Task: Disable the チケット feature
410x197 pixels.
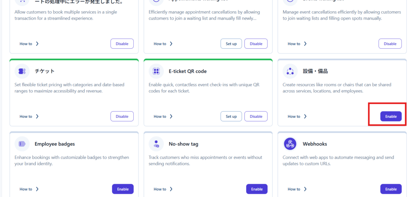Action: coord(122,116)
